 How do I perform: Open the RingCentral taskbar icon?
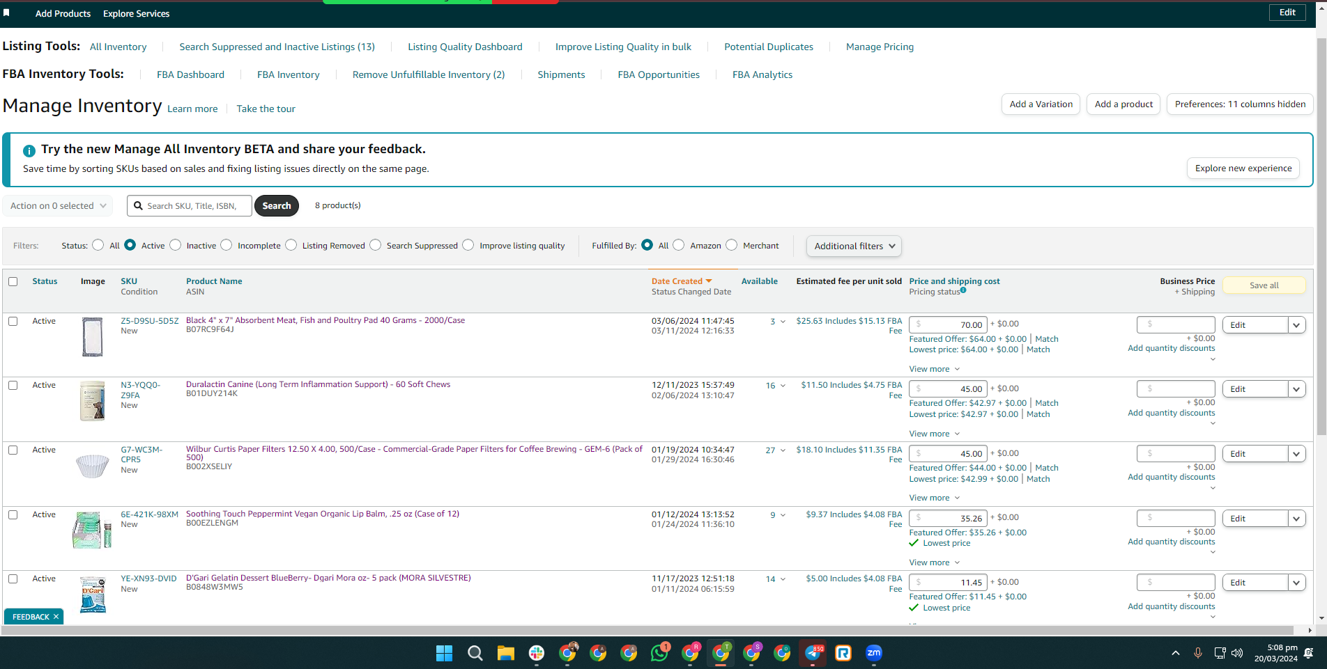coord(843,653)
